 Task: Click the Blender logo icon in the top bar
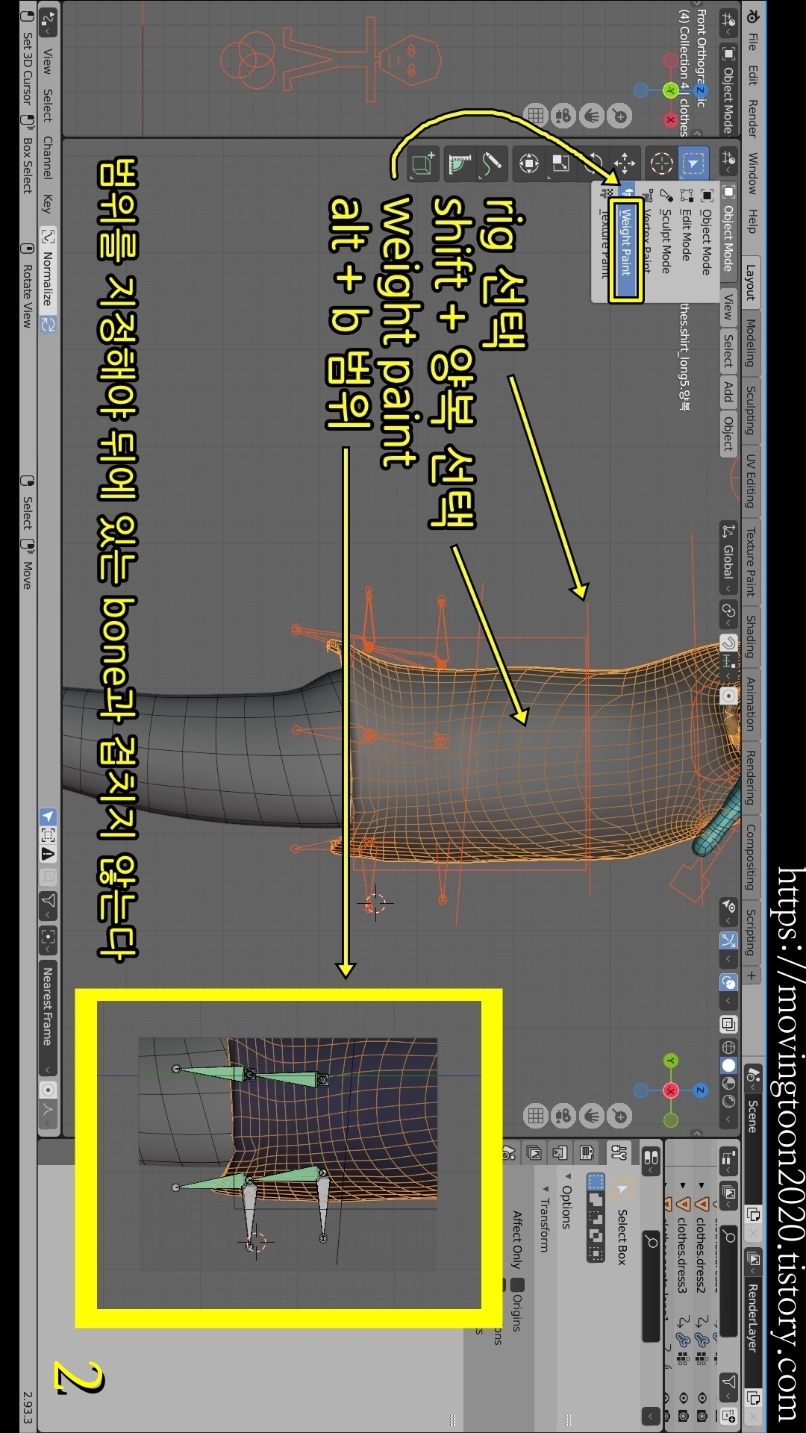[752, 16]
